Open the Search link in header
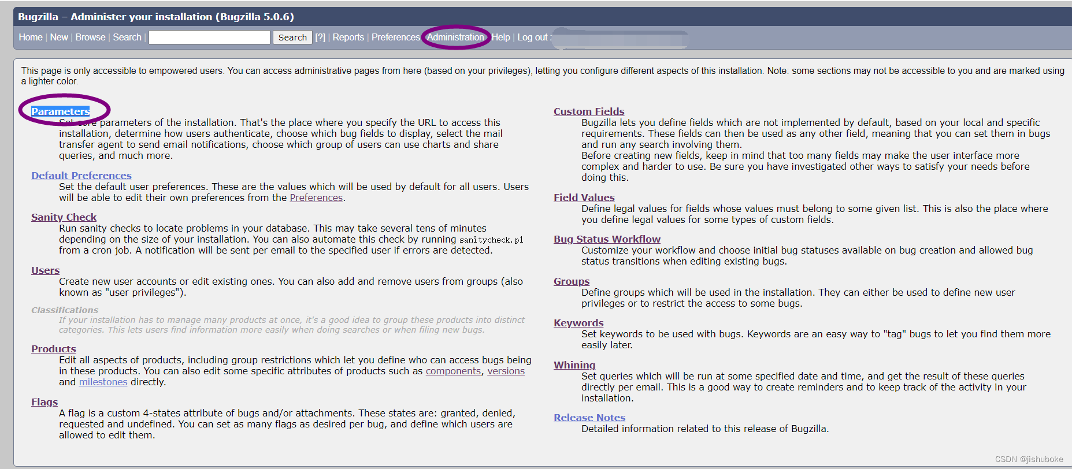 [127, 37]
